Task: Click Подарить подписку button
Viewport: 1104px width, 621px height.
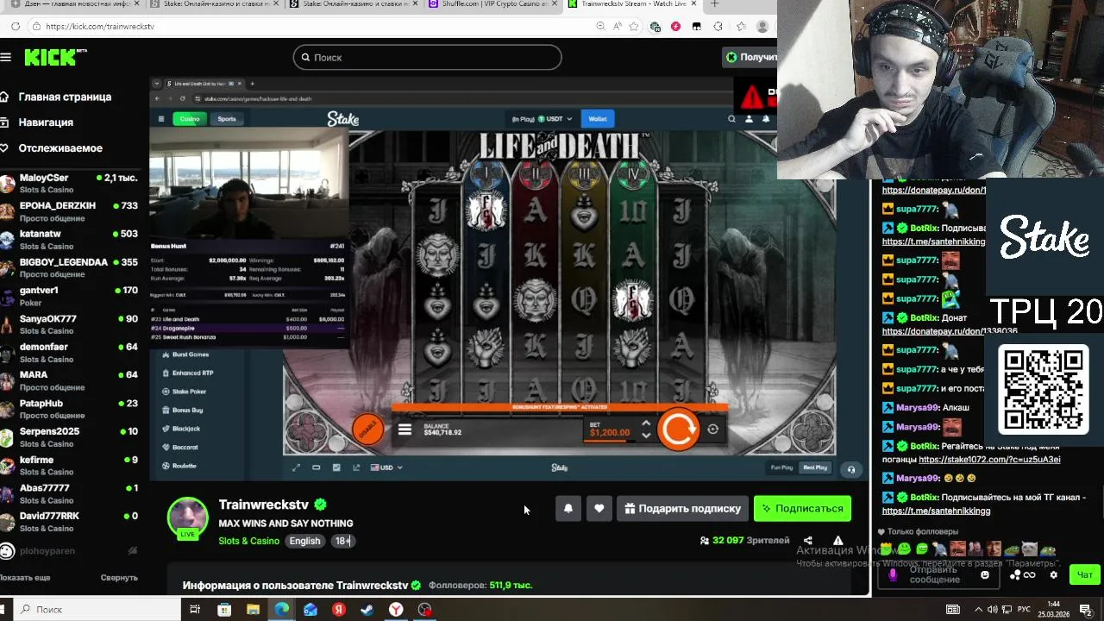Action: click(683, 509)
